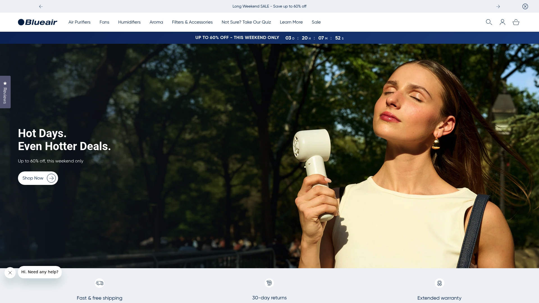The image size is (539, 303).
Task: Click the 30-day returns box icon
Action: click(x=269, y=283)
